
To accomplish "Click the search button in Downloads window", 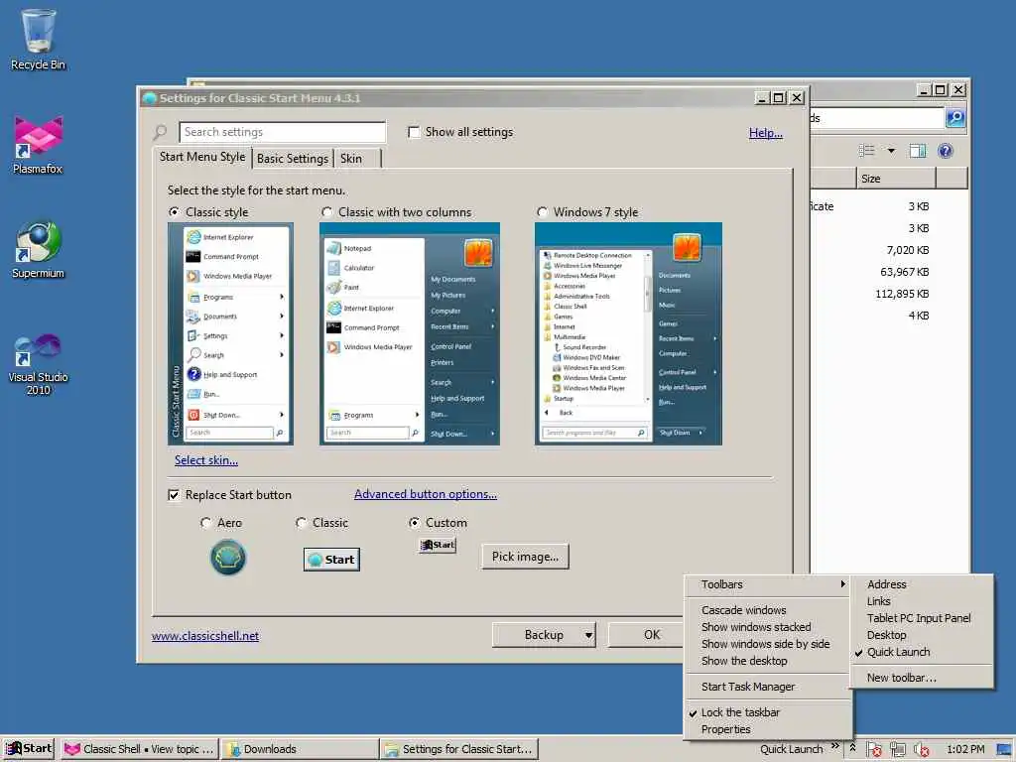I will (x=955, y=118).
